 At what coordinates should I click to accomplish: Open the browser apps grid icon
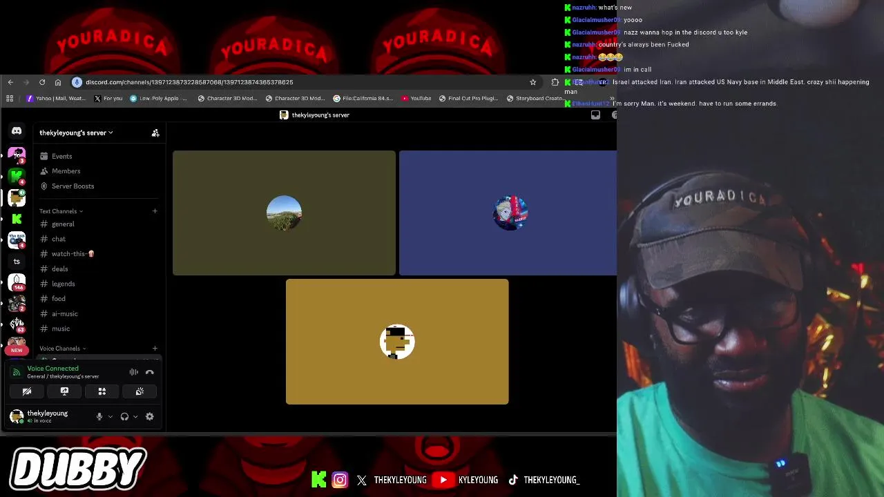(x=10, y=98)
